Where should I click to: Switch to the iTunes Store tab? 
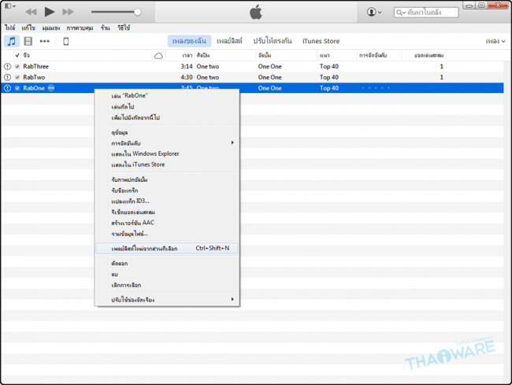tap(321, 41)
